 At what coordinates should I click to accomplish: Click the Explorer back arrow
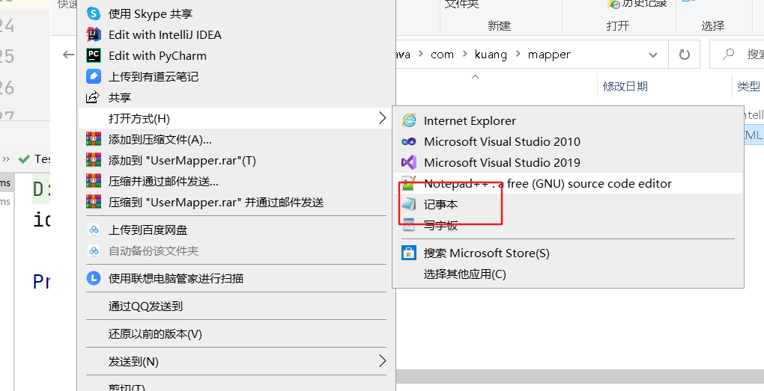coord(69,55)
